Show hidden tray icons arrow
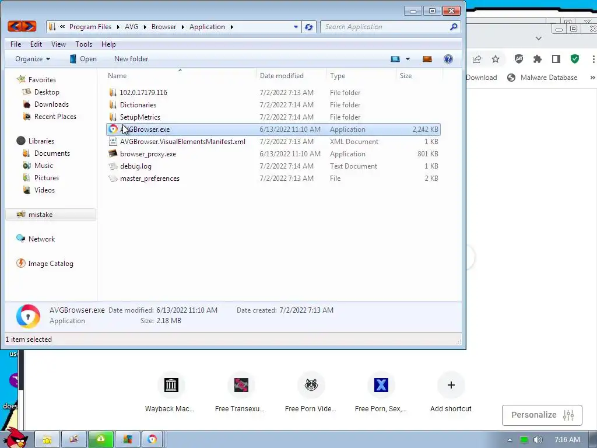The image size is (597, 448). (510, 440)
